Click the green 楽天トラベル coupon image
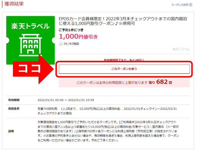Screen dimensions: 197x151 (x=31, y=40)
